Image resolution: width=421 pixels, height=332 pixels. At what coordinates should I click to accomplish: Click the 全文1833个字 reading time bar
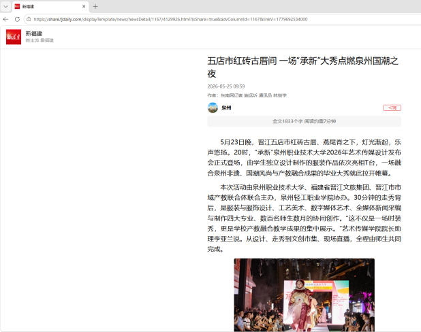point(305,121)
